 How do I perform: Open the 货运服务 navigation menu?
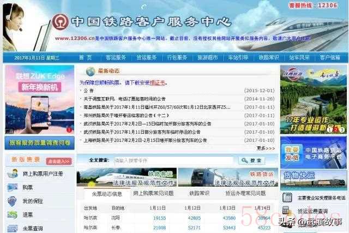click(x=147, y=58)
